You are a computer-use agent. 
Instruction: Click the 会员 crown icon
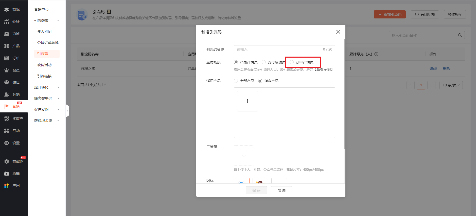coord(7,70)
